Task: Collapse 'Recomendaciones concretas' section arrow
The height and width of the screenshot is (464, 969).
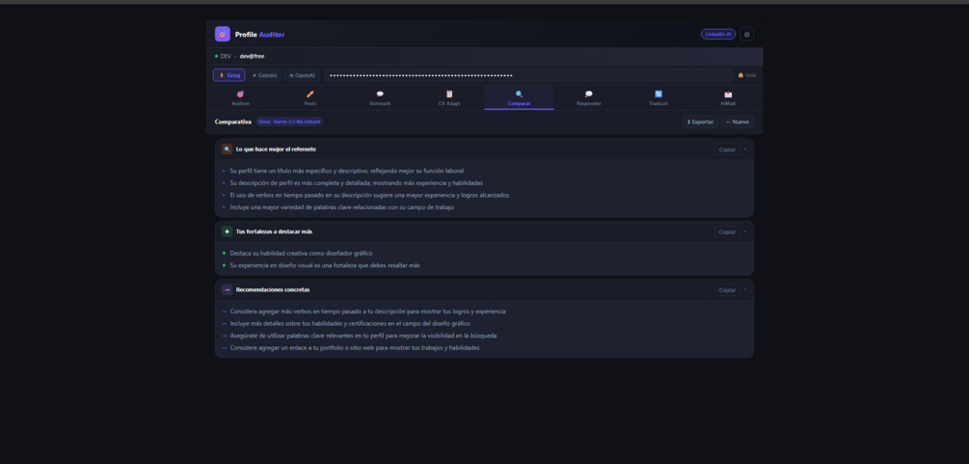Action: [x=745, y=289]
